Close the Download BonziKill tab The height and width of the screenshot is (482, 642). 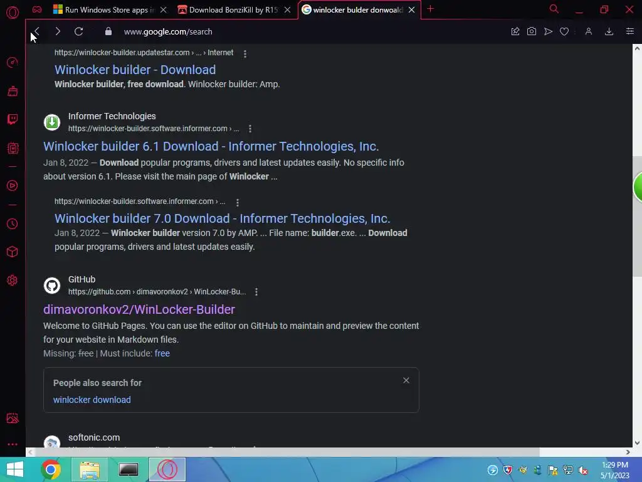[x=287, y=9]
